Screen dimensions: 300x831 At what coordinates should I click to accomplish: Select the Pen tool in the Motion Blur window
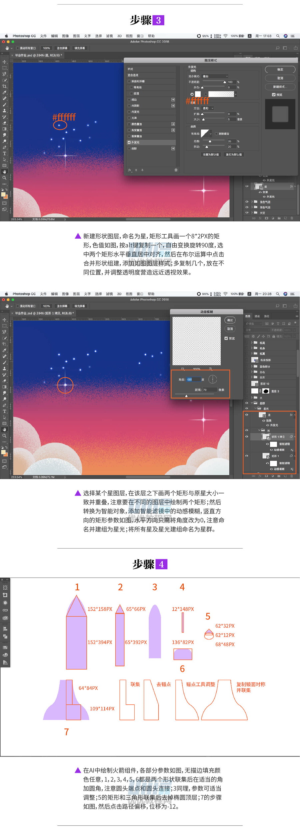4,405
